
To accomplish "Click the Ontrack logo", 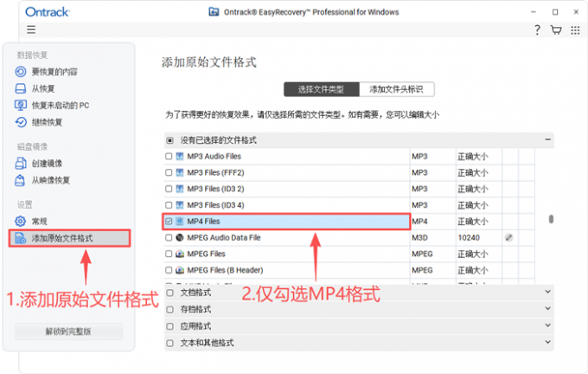I will (x=48, y=12).
